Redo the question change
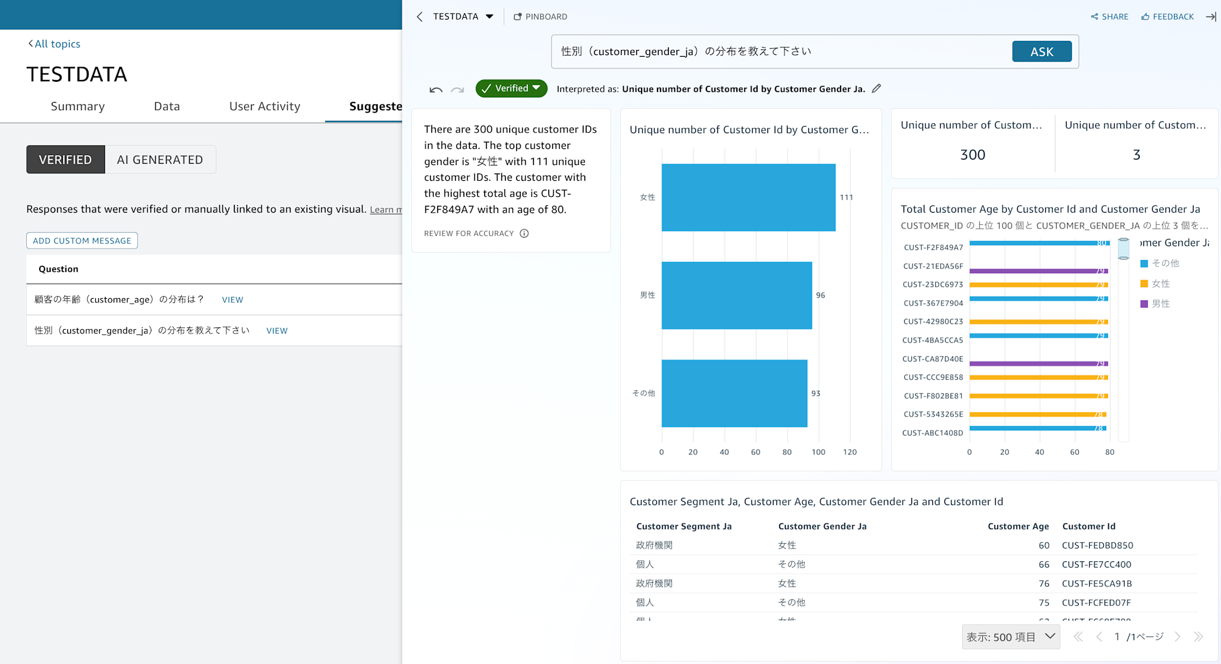The height and width of the screenshot is (664, 1221). click(x=457, y=89)
